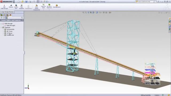Collapse the Walk-through tree node
The width and height of the screenshot is (171, 96).
click(x=1, y=23)
